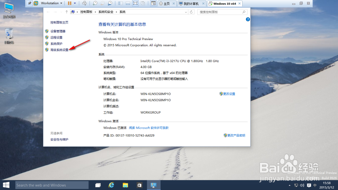
Task: Open the notifications tray icon
Action: pyautogui.click(x=309, y=185)
